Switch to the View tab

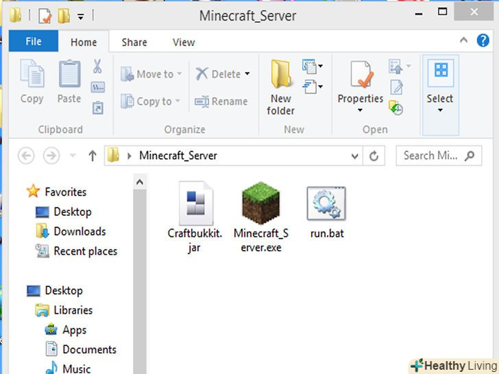pyautogui.click(x=184, y=42)
